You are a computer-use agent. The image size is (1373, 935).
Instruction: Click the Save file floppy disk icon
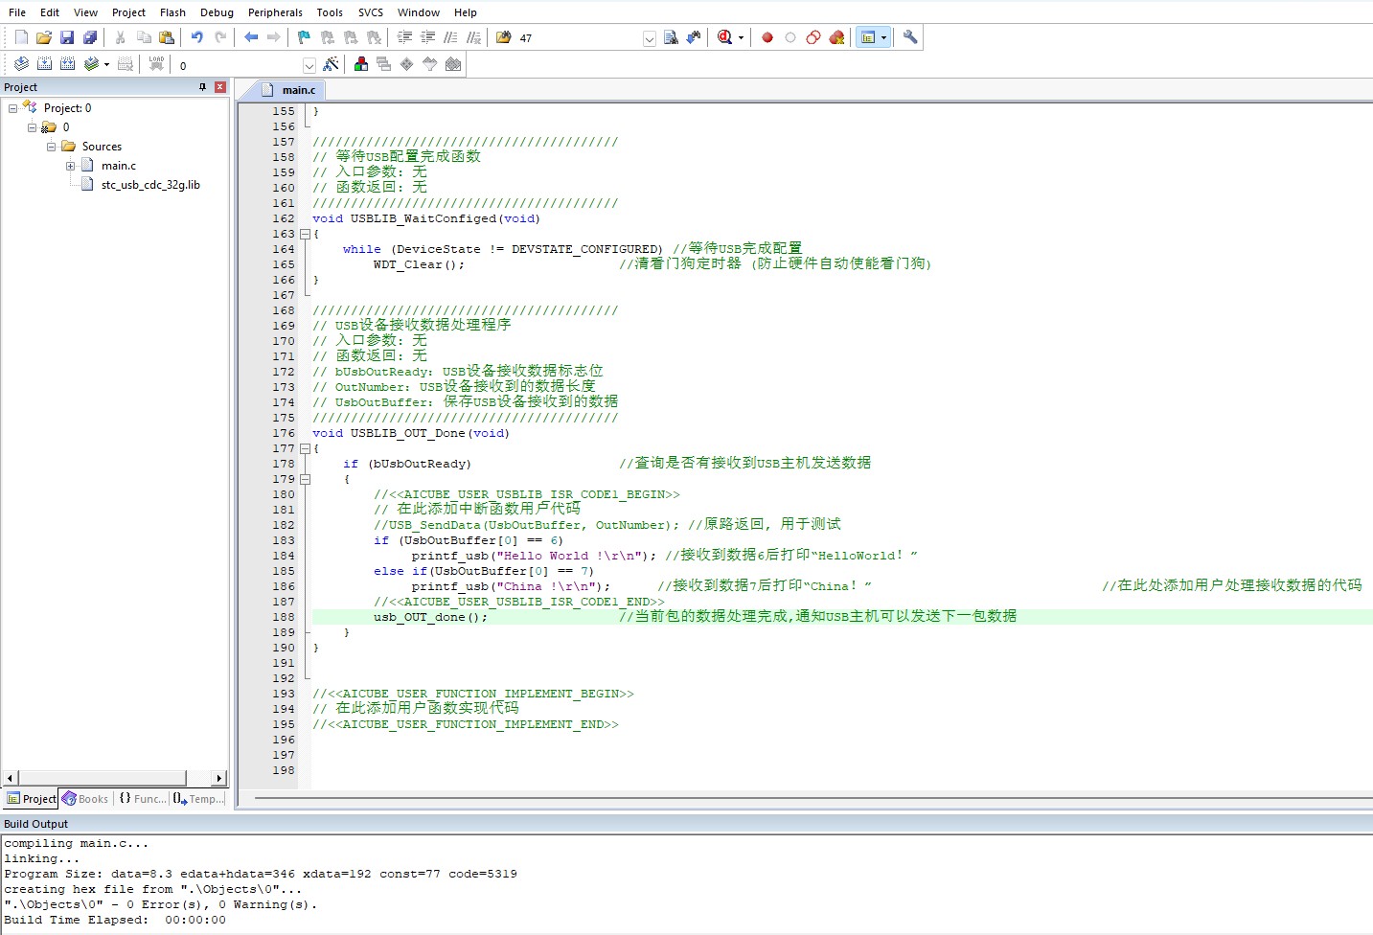[x=67, y=37]
